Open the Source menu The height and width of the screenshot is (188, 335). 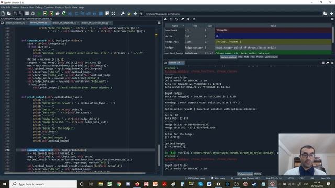pyautogui.click(x=24, y=7)
